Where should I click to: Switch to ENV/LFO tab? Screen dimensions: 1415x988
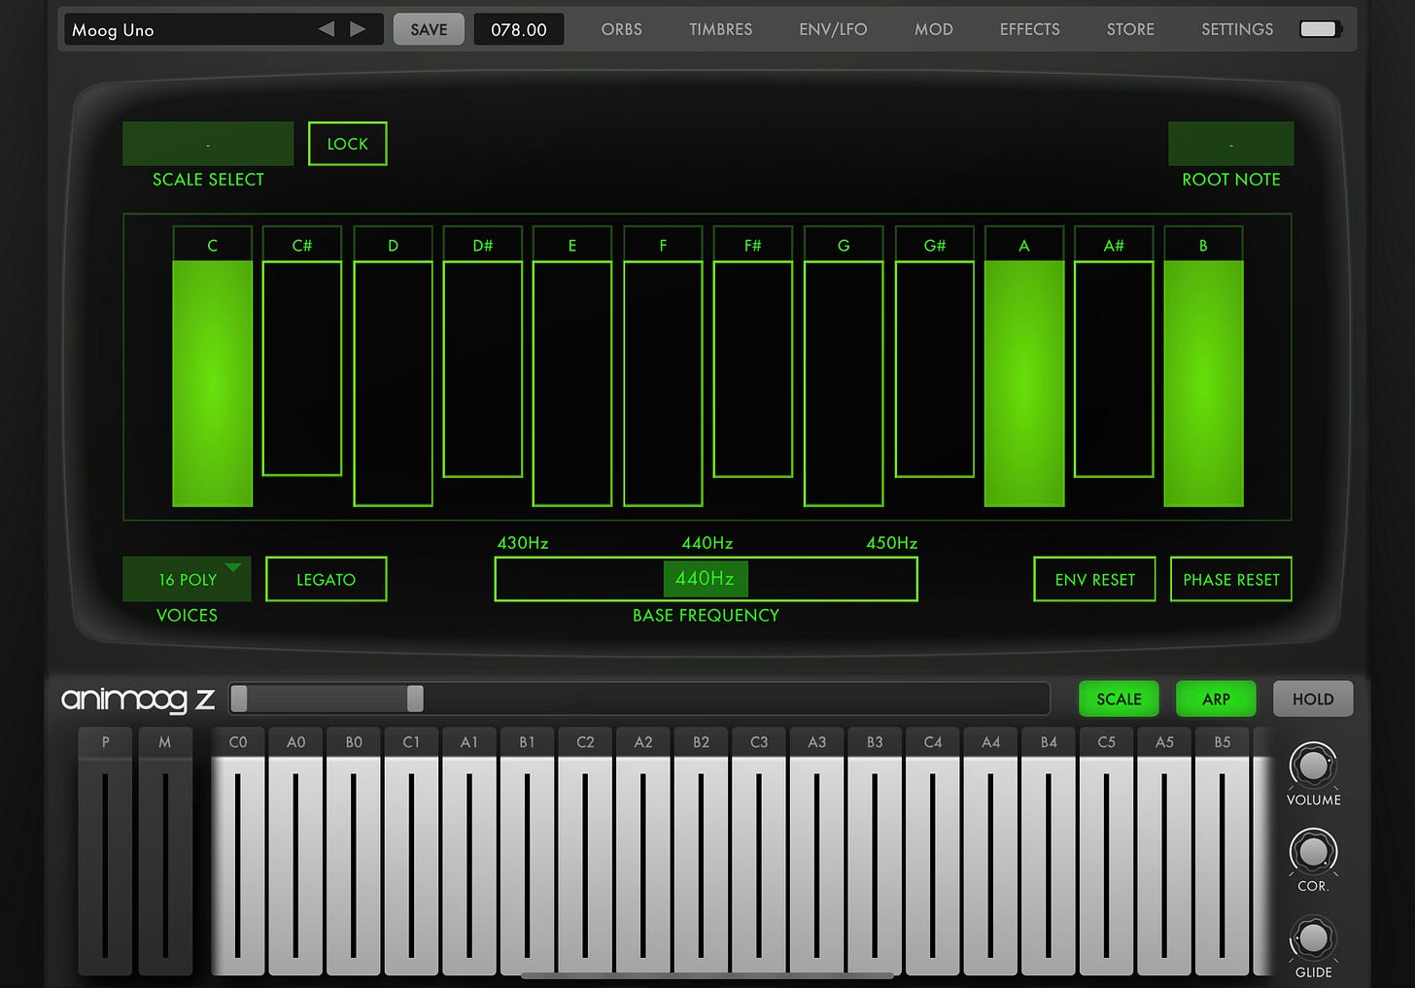pyautogui.click(x=833, y=29)
